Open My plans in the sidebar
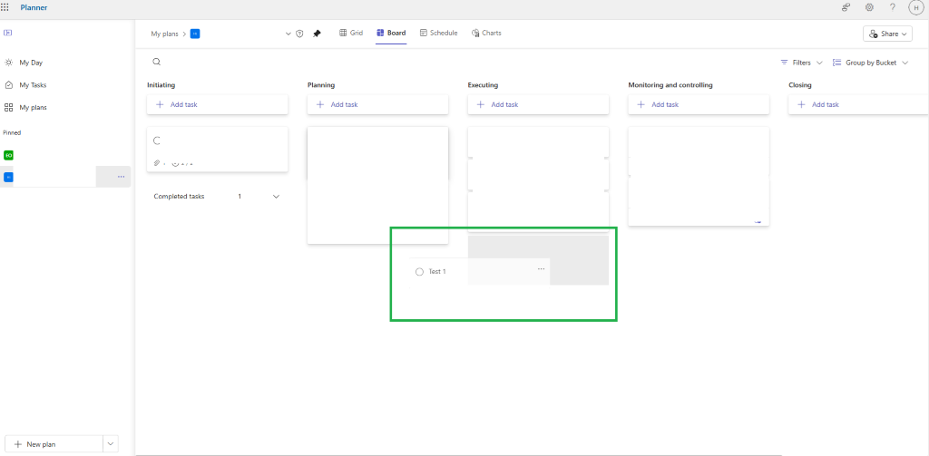The image size is (929, 456). pos(34,107)
